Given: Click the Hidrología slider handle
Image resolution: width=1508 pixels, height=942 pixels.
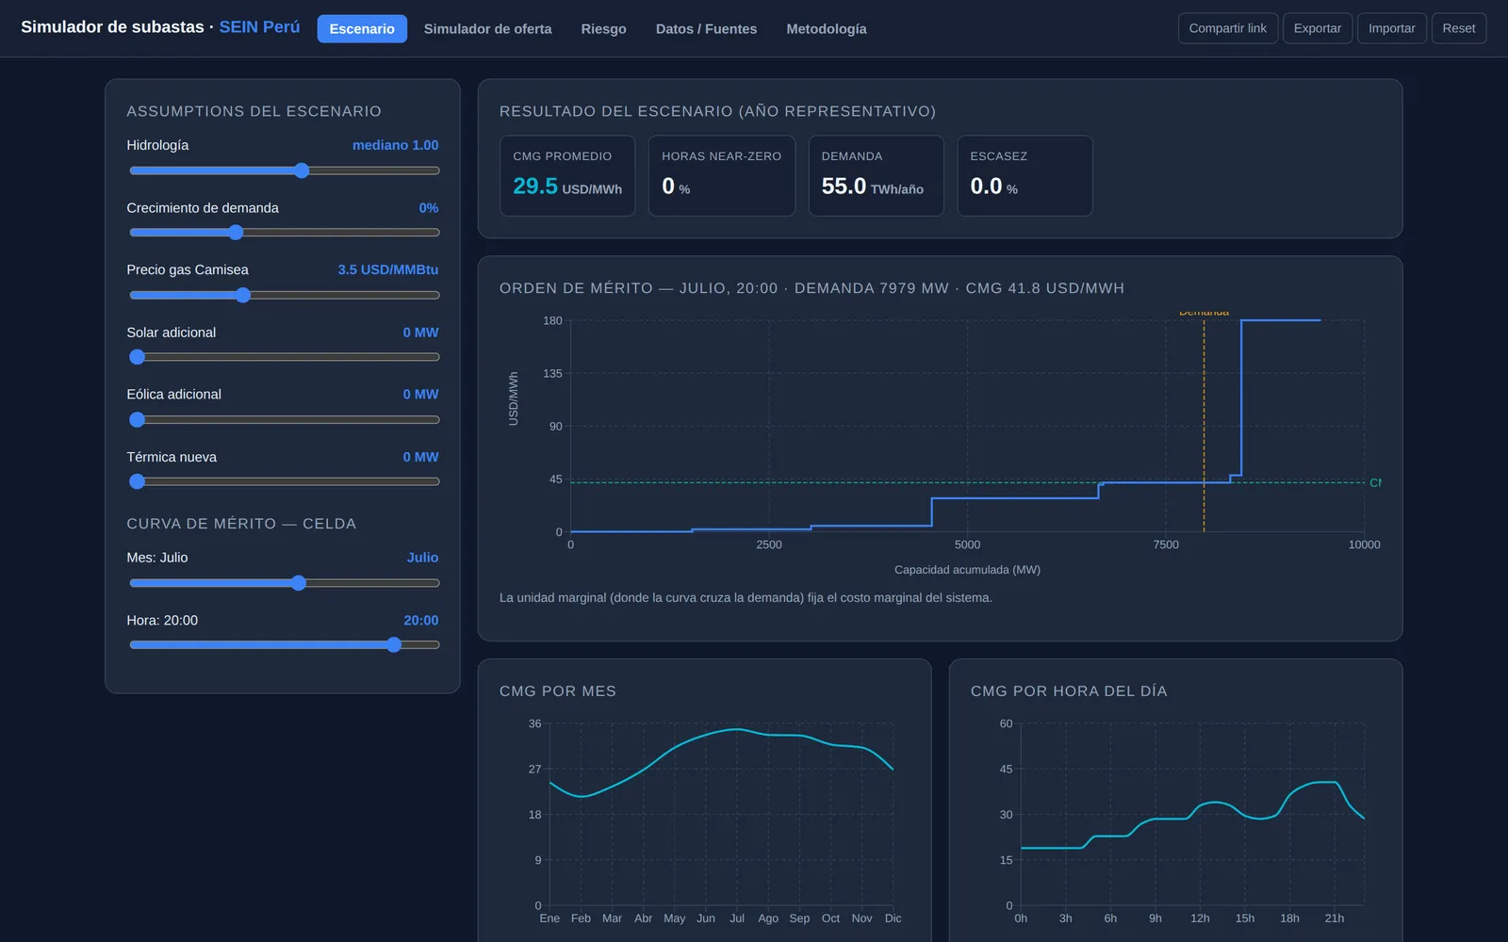Looking at the screenshot, I should click(302, 171).
